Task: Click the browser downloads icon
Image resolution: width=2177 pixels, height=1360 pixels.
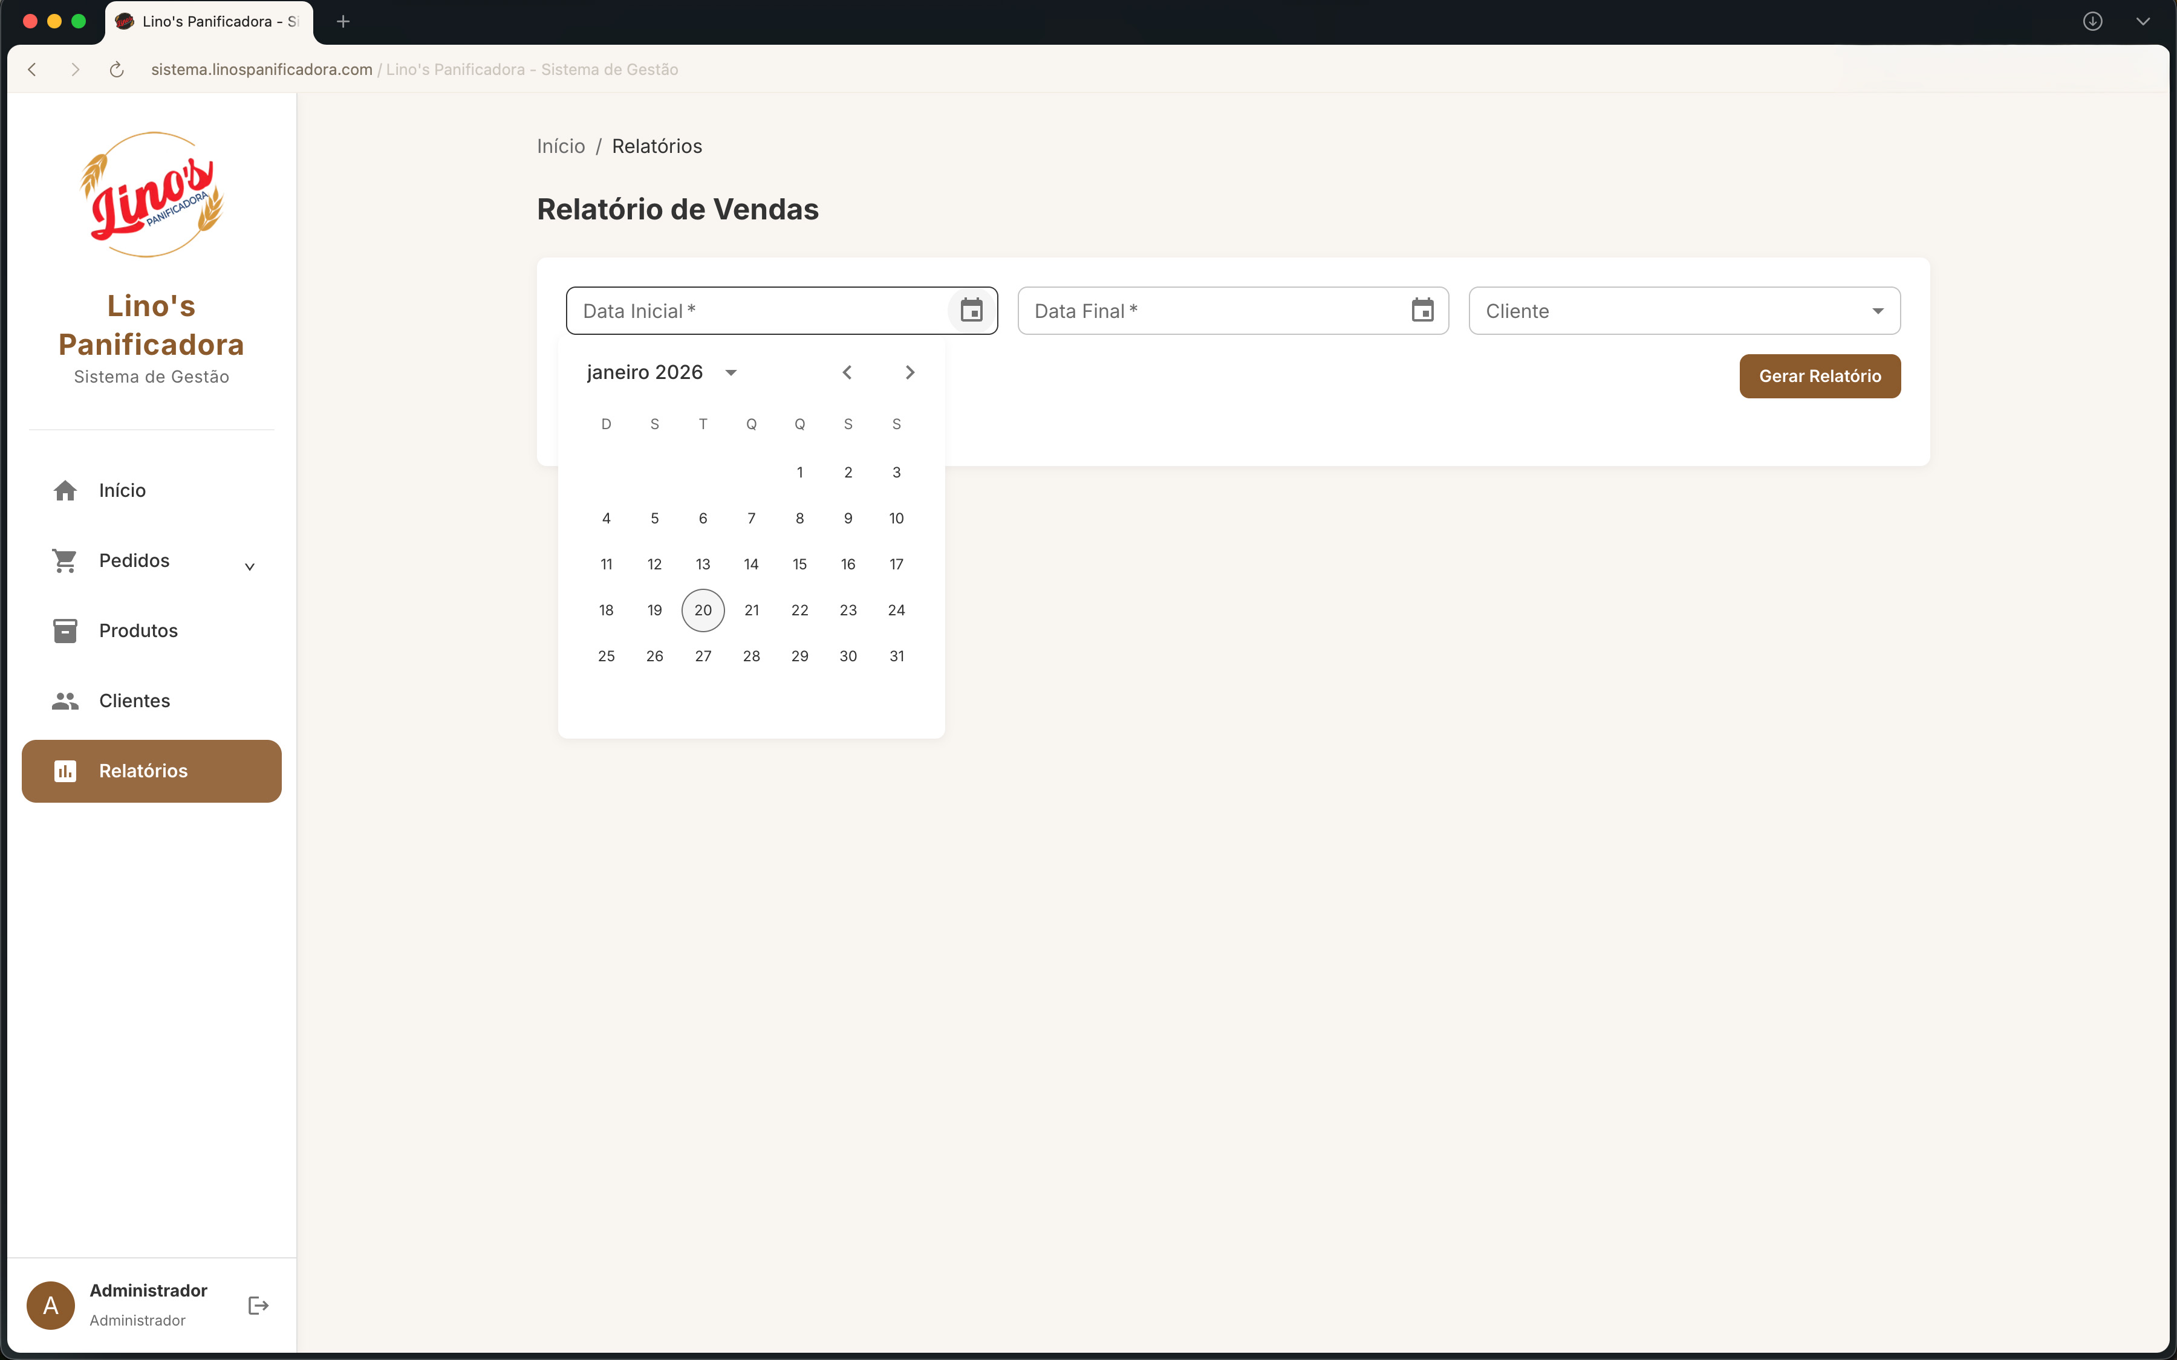Action: point(2092,22)
